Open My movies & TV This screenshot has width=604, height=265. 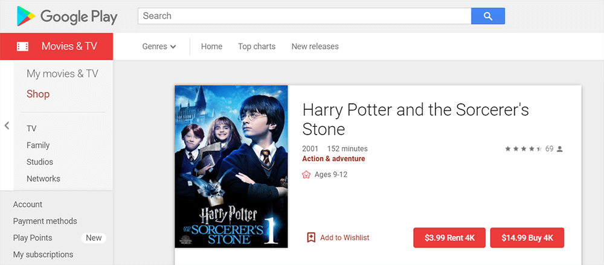click(x=62, y=74)
